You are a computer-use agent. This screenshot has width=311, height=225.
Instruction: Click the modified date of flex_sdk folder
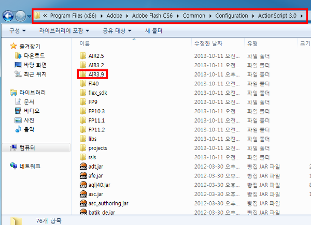[x=217, y=93]
